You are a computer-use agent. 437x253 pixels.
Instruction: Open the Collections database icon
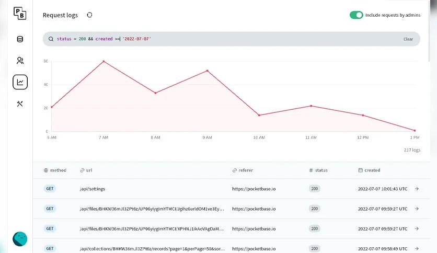[20, 39]
